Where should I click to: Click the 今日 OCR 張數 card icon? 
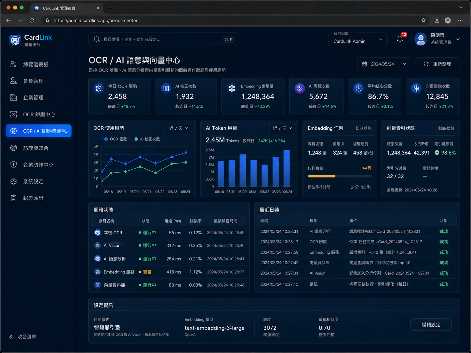[99, 88]
